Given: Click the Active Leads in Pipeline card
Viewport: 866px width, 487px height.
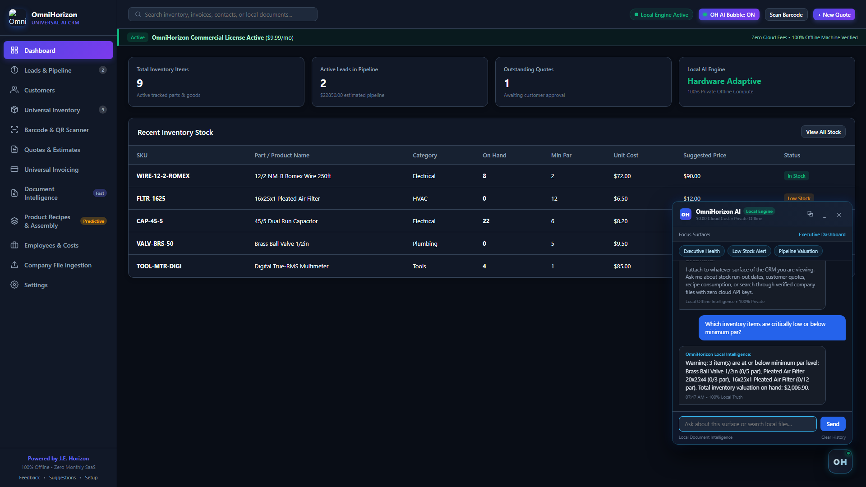Looking at the screenshot, I should pyautogui.click(x=400, y=82).
